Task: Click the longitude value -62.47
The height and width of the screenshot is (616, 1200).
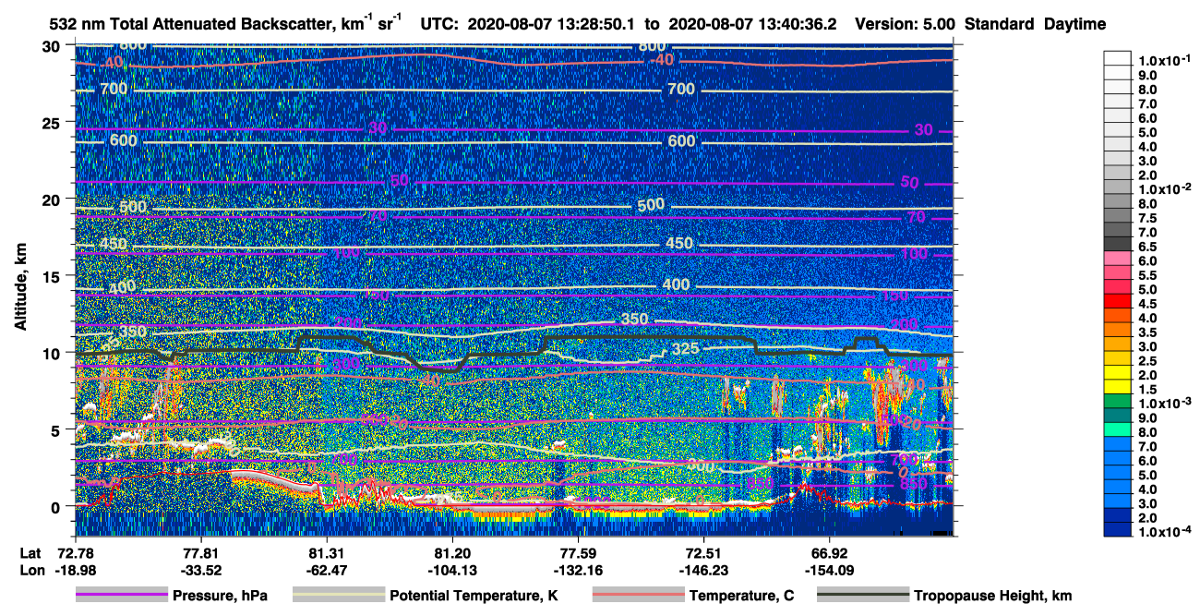Action: [326, 570]
